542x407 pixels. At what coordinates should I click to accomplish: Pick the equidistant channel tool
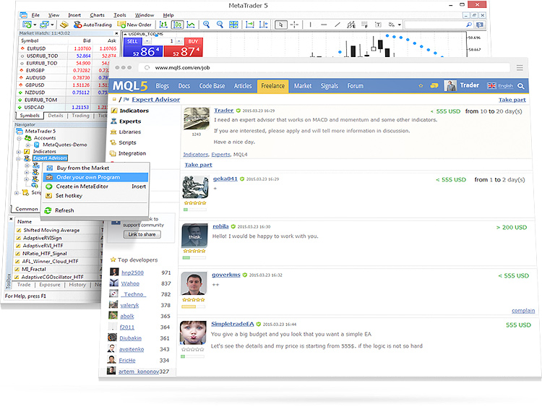pyautogui.click(x=350, y=25)
